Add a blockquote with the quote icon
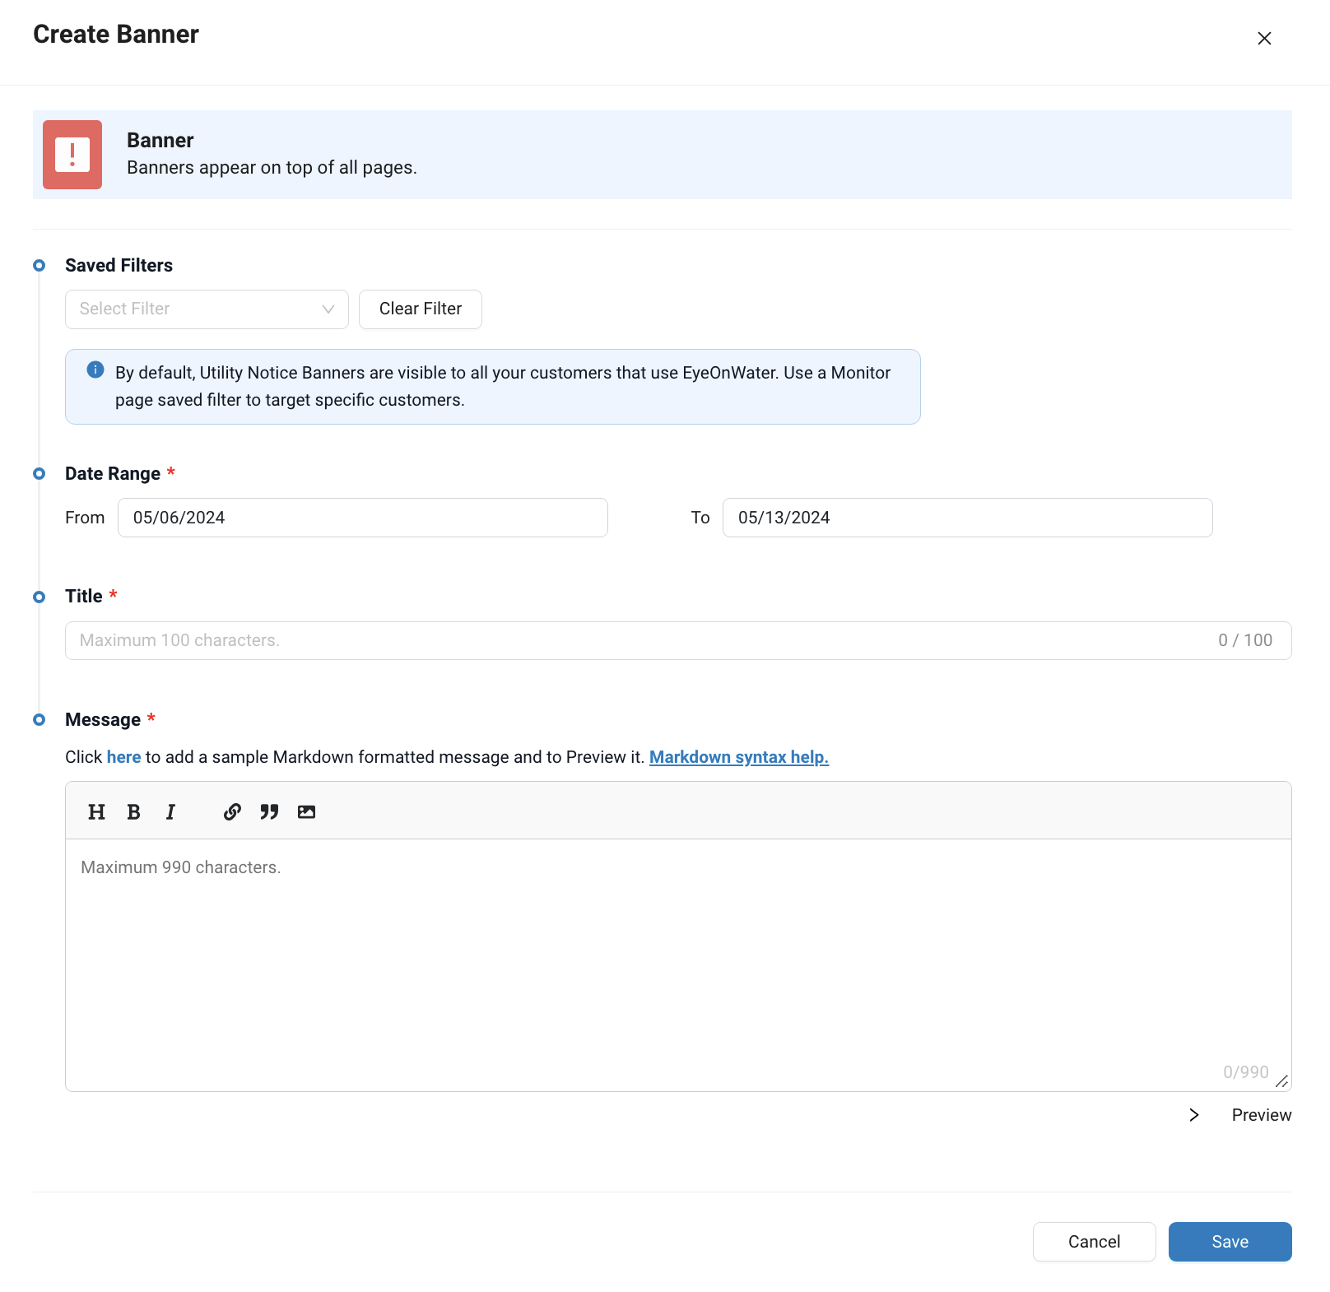This screenshot has width=1330, height=1292. (x=269, y=812)
